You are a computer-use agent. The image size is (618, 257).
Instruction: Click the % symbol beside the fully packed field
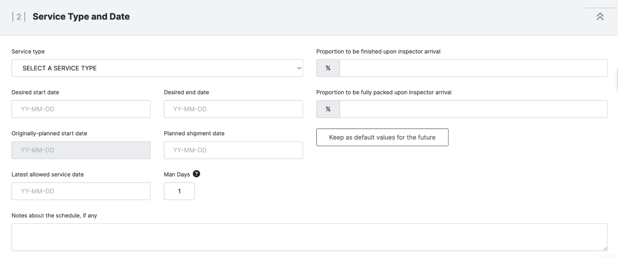pyautogui.click(x=328, y=109)
